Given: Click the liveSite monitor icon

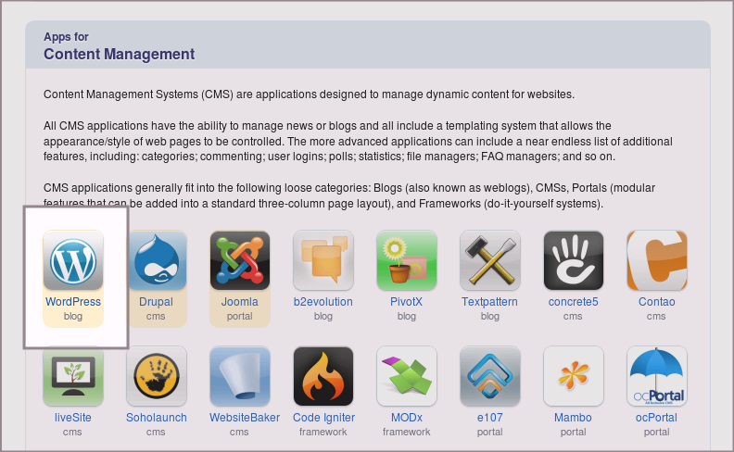Looking at the screenshot, I should click(73, 376).
